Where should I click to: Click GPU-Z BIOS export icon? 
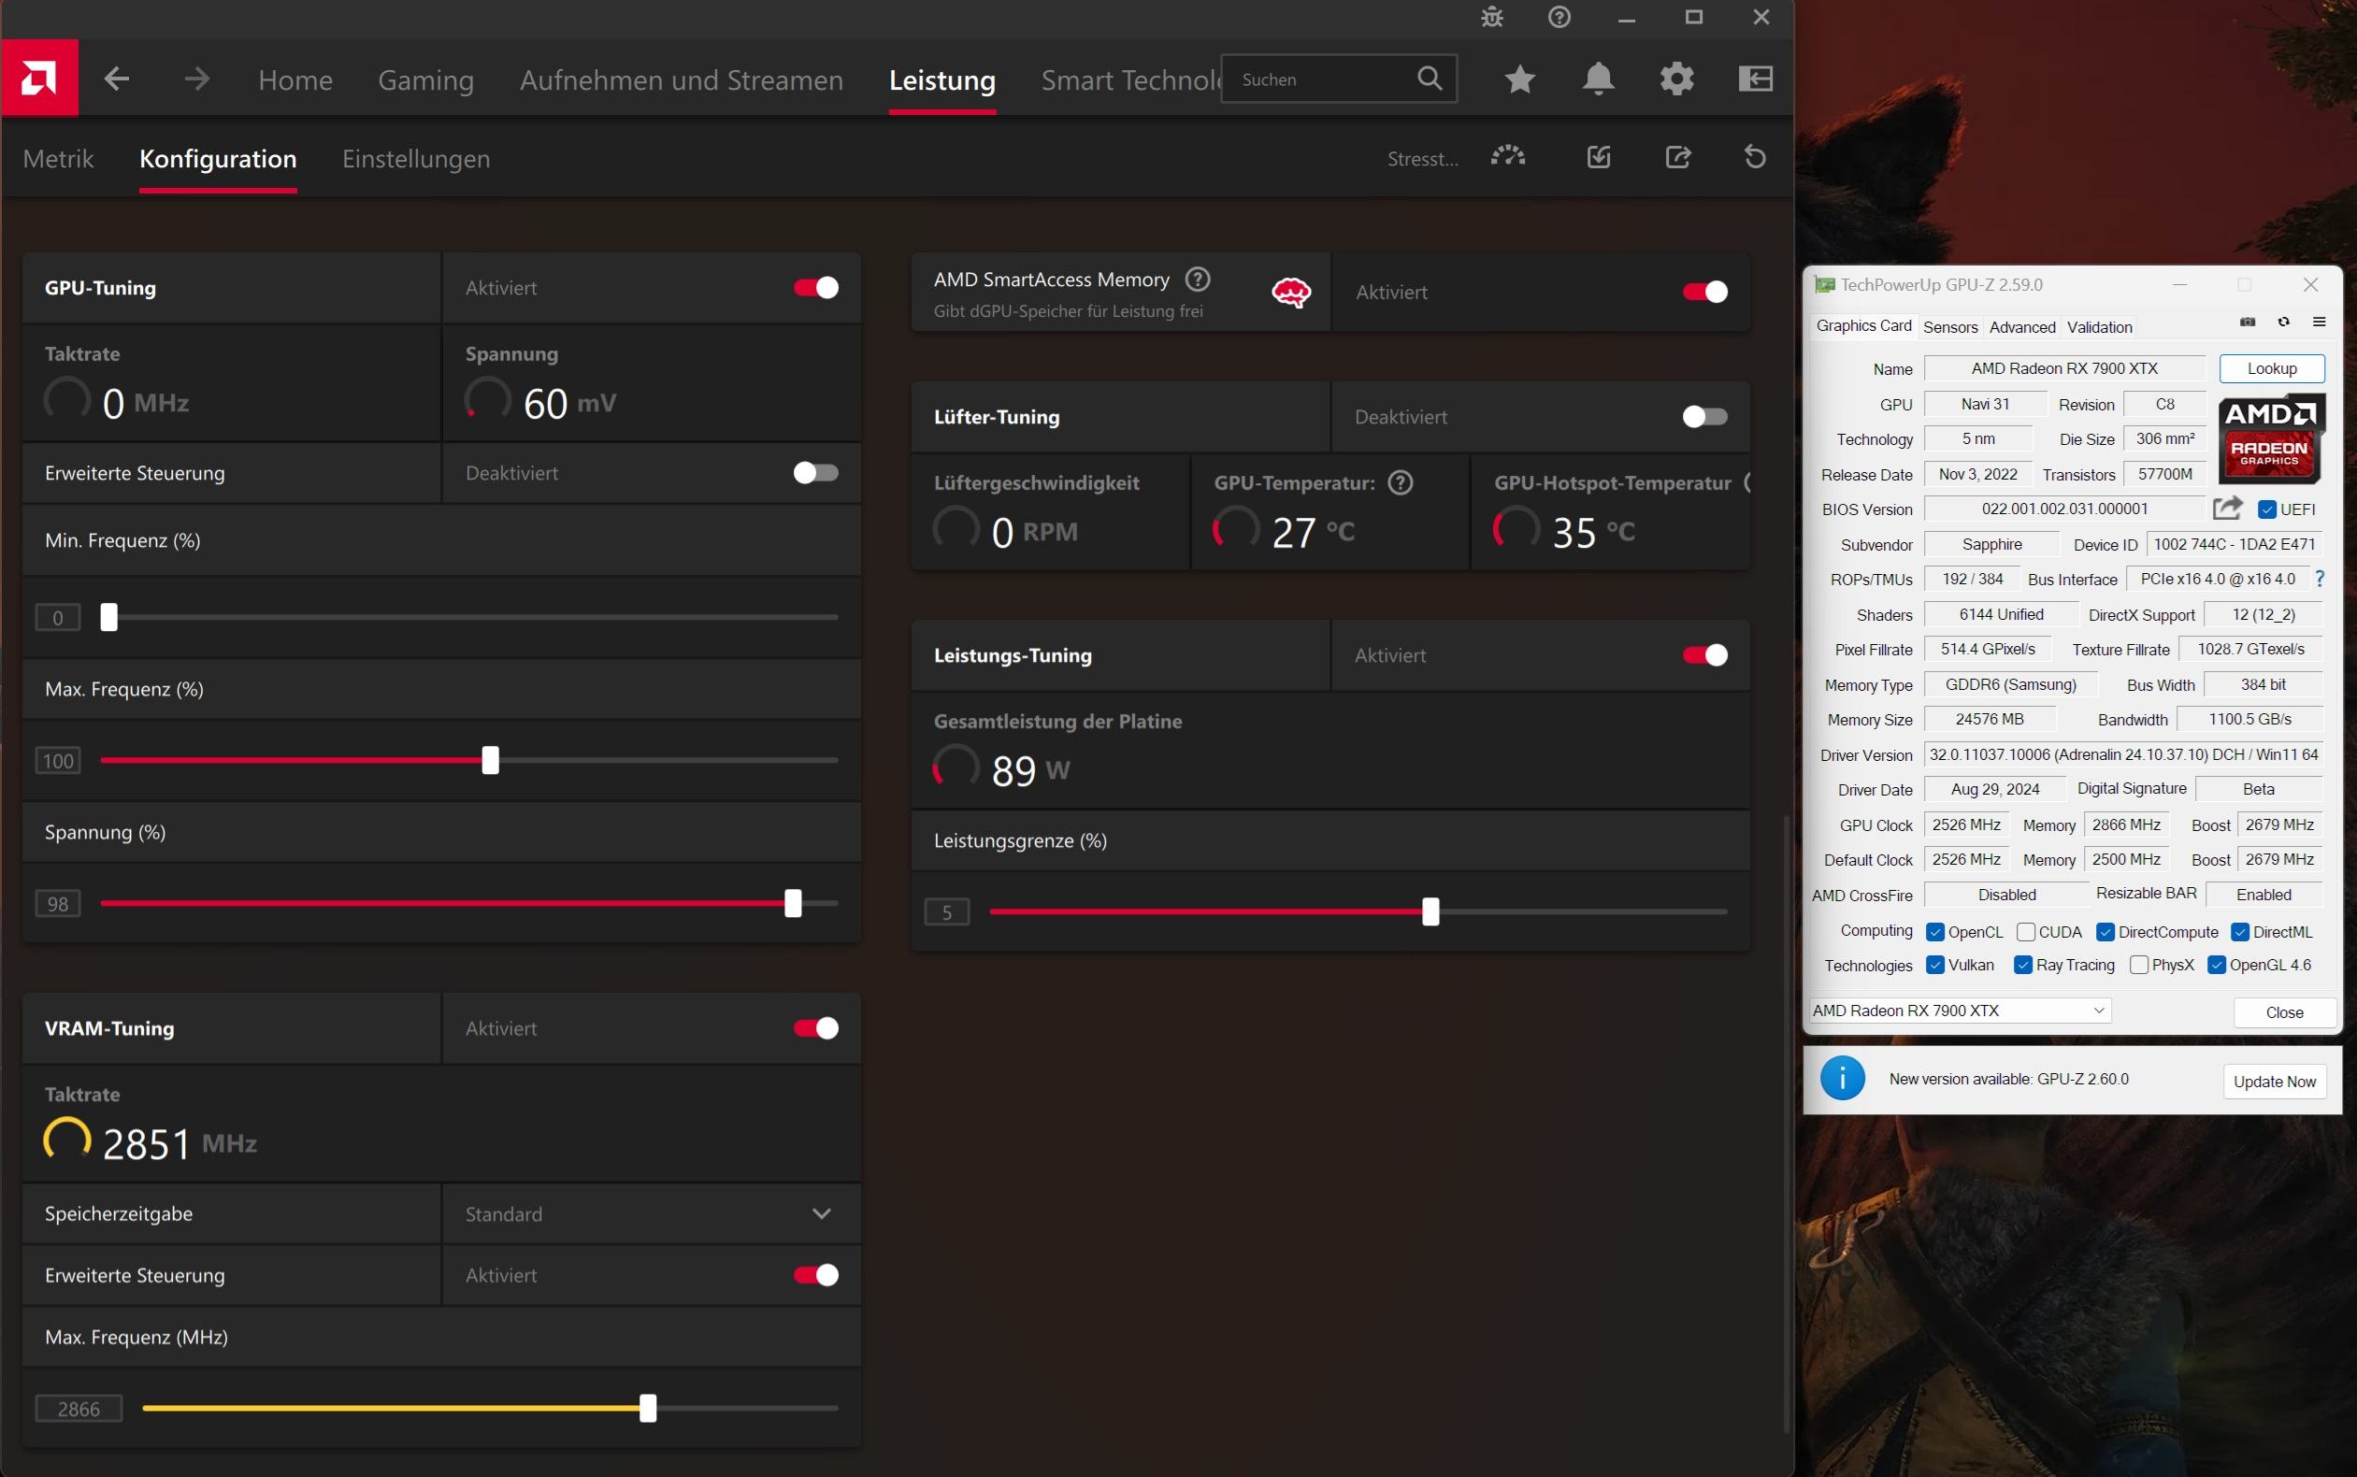[x=2227, y=508]
